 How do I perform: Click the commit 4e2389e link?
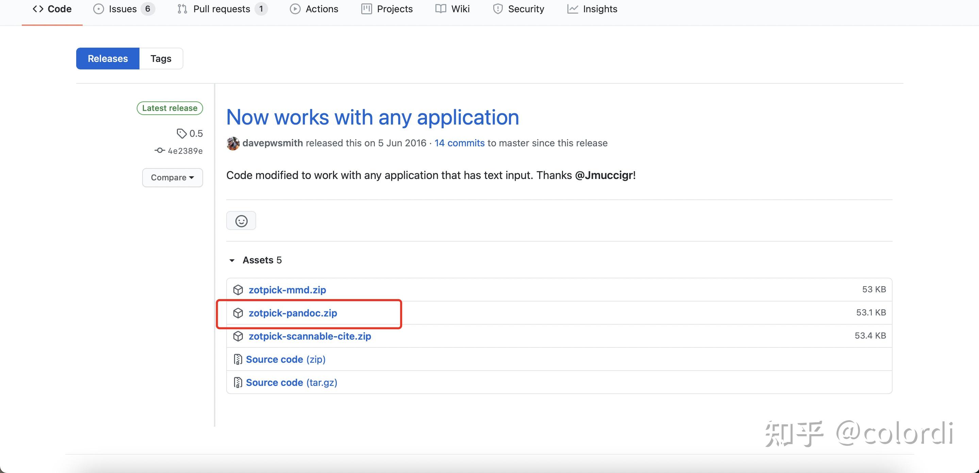point(185,151)
